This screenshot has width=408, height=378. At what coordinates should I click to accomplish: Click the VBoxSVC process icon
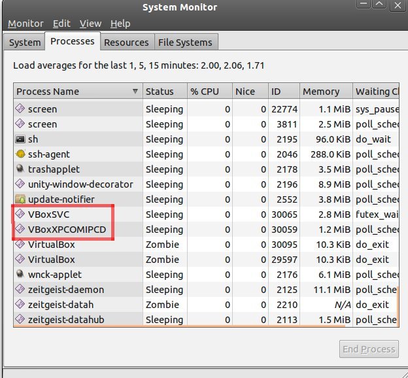20,215
